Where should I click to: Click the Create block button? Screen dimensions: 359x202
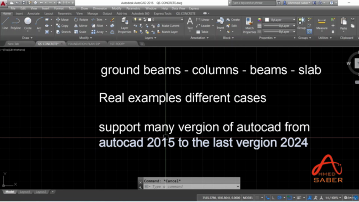[x=233, y=20]
